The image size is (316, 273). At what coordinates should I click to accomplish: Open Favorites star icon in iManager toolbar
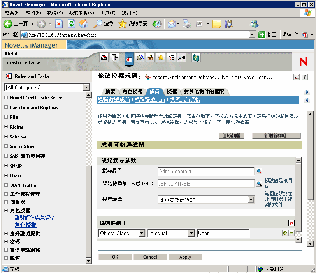[161, 58]
